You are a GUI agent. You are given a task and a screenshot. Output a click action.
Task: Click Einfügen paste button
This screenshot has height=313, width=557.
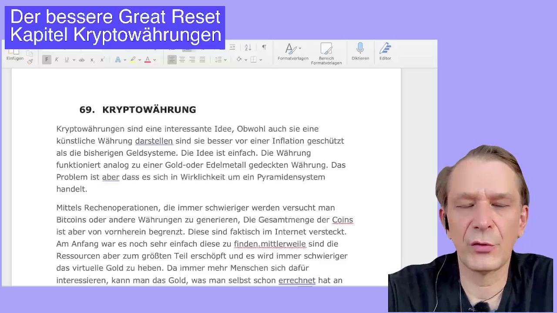point(15,54)
